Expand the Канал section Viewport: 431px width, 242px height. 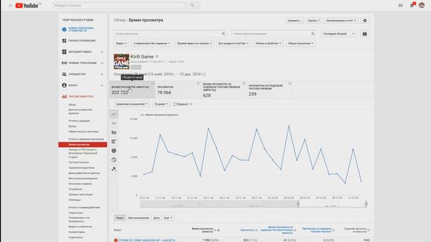click(x=102, y=85)
